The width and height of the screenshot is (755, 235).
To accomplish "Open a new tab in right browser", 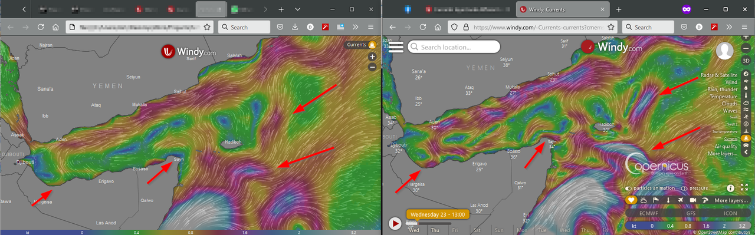I will [619, 9].
